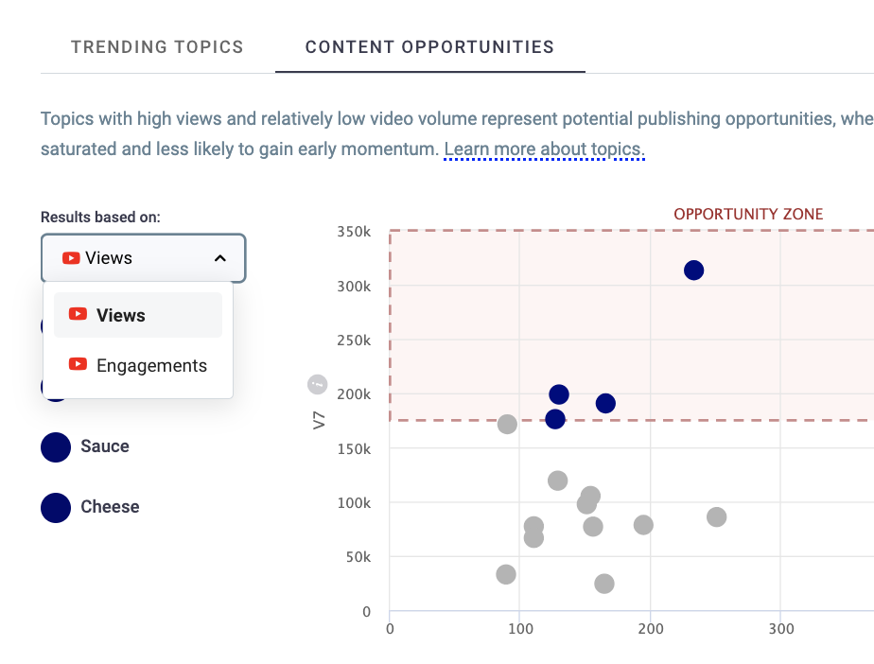Open the 'Results based on' Views dropdown
The image size is (874, 664).
(143, 258)
